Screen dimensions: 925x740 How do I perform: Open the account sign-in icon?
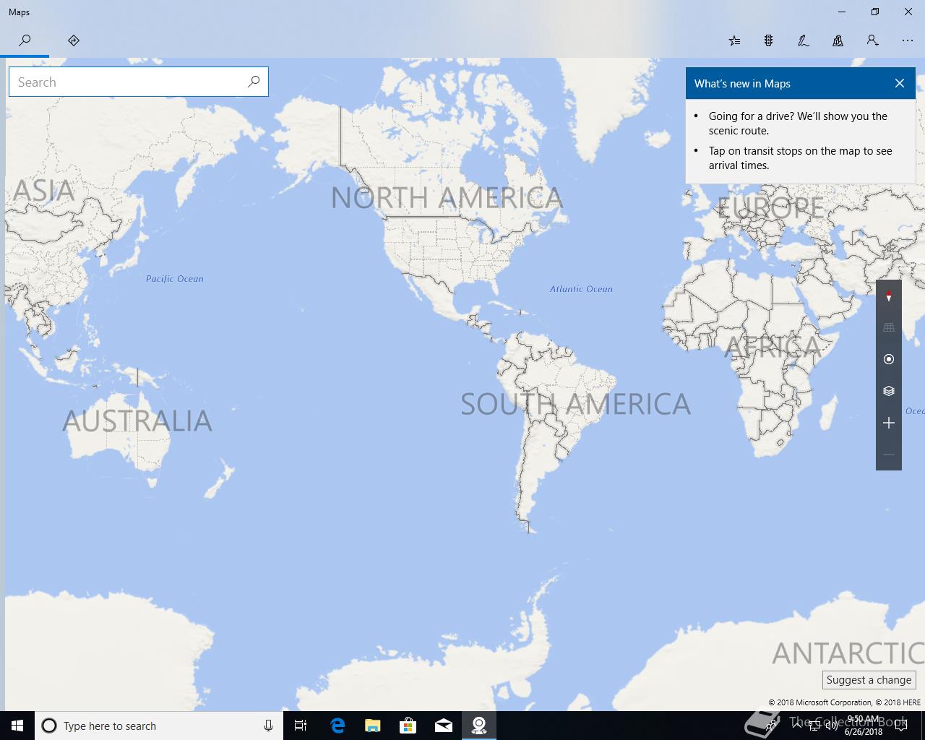pyautogui.click(x=873, y=40)
